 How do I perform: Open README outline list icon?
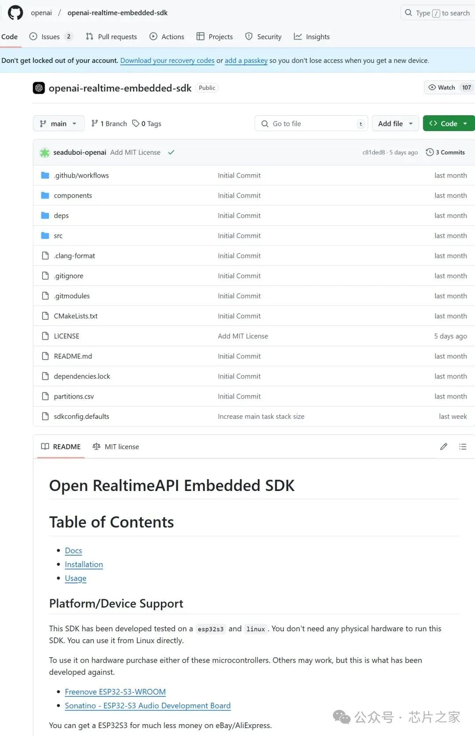(463, 447)
